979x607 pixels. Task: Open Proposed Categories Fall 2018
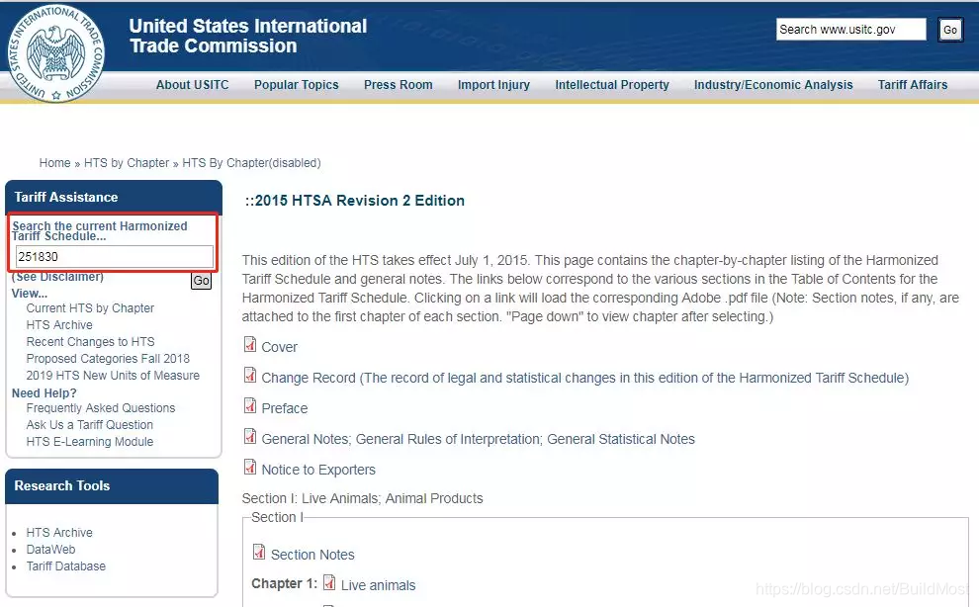[x=108, y=359]
